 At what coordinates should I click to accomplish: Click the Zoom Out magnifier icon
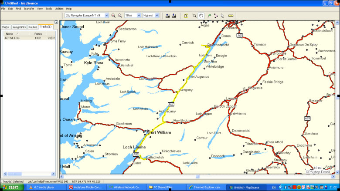coord(120,16)
